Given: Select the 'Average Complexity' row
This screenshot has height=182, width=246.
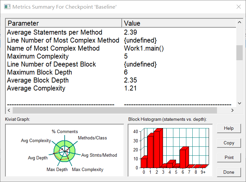Looking at the screenshot, I should pos(121,88).
